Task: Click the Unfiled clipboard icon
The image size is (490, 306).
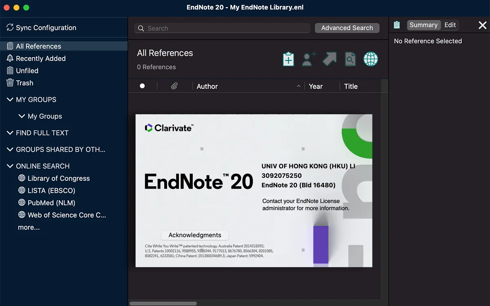Action: pyautogui.click(x=10, y=71)
